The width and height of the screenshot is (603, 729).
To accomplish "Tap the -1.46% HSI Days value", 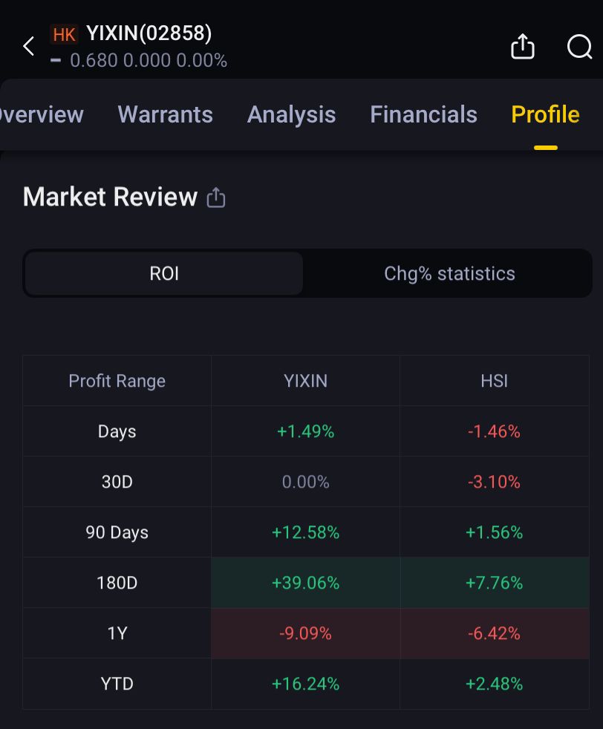I will [x=495, y=431].
